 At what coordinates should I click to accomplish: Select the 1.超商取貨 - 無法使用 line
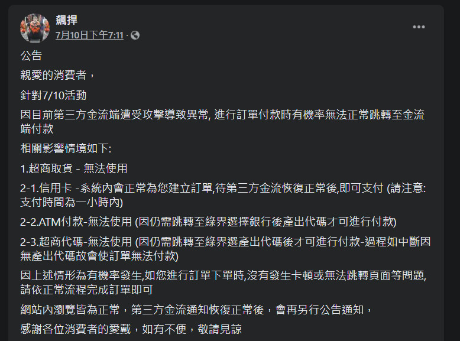74,168
